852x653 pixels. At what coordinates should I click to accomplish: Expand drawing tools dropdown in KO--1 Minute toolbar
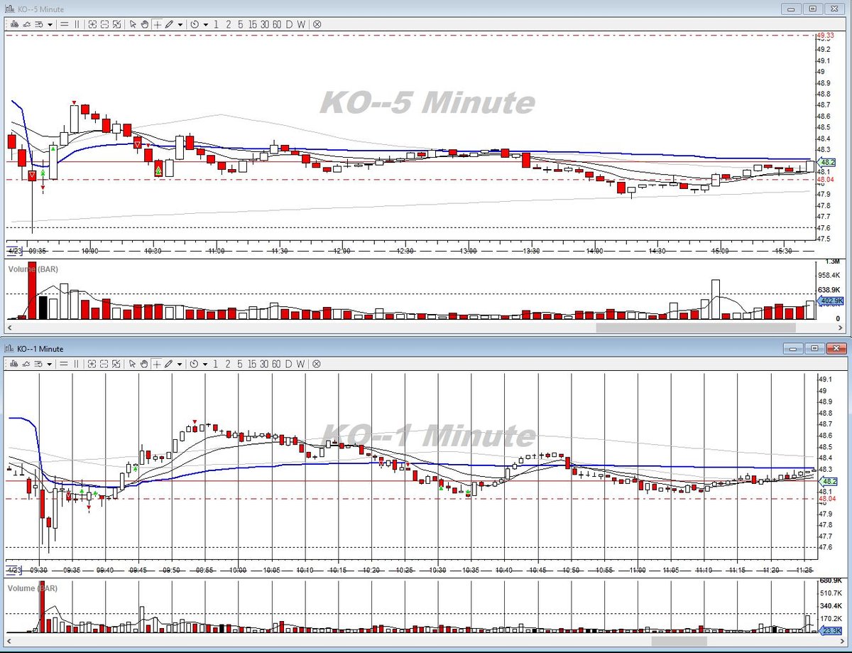pyautogui.click(x=180, y=364)
